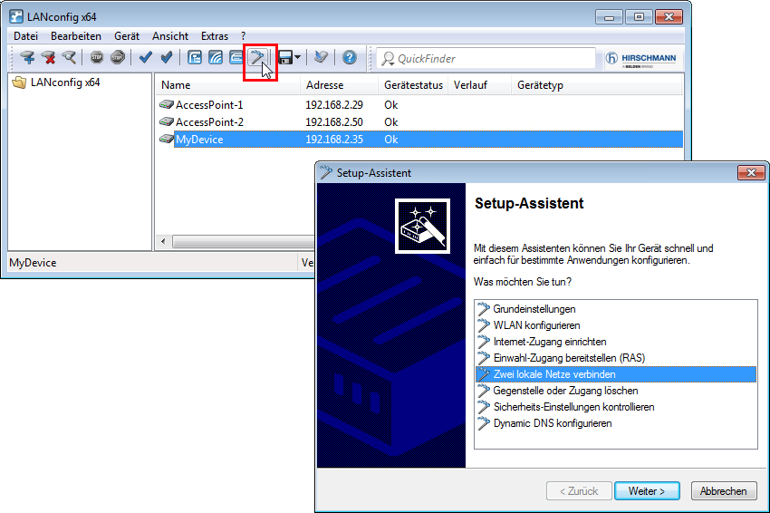Click the floppy disk save icon
The image size is (770, 513).
coord(285,58)
